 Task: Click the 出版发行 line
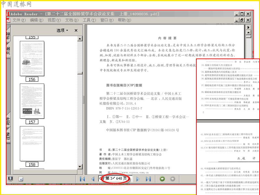pyautogui.click(x=124, y=163)
